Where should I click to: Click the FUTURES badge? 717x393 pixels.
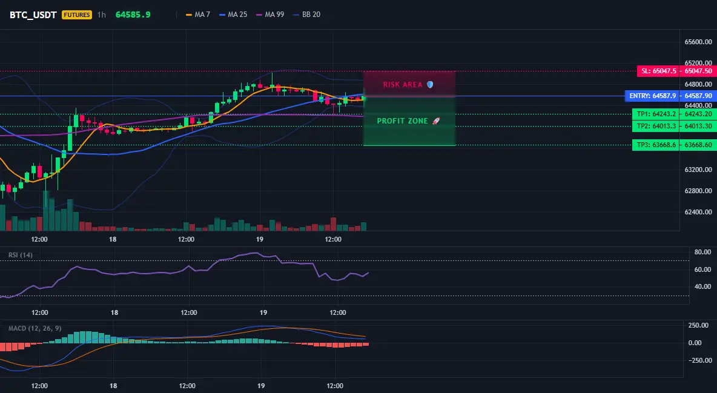click(77, 15)
